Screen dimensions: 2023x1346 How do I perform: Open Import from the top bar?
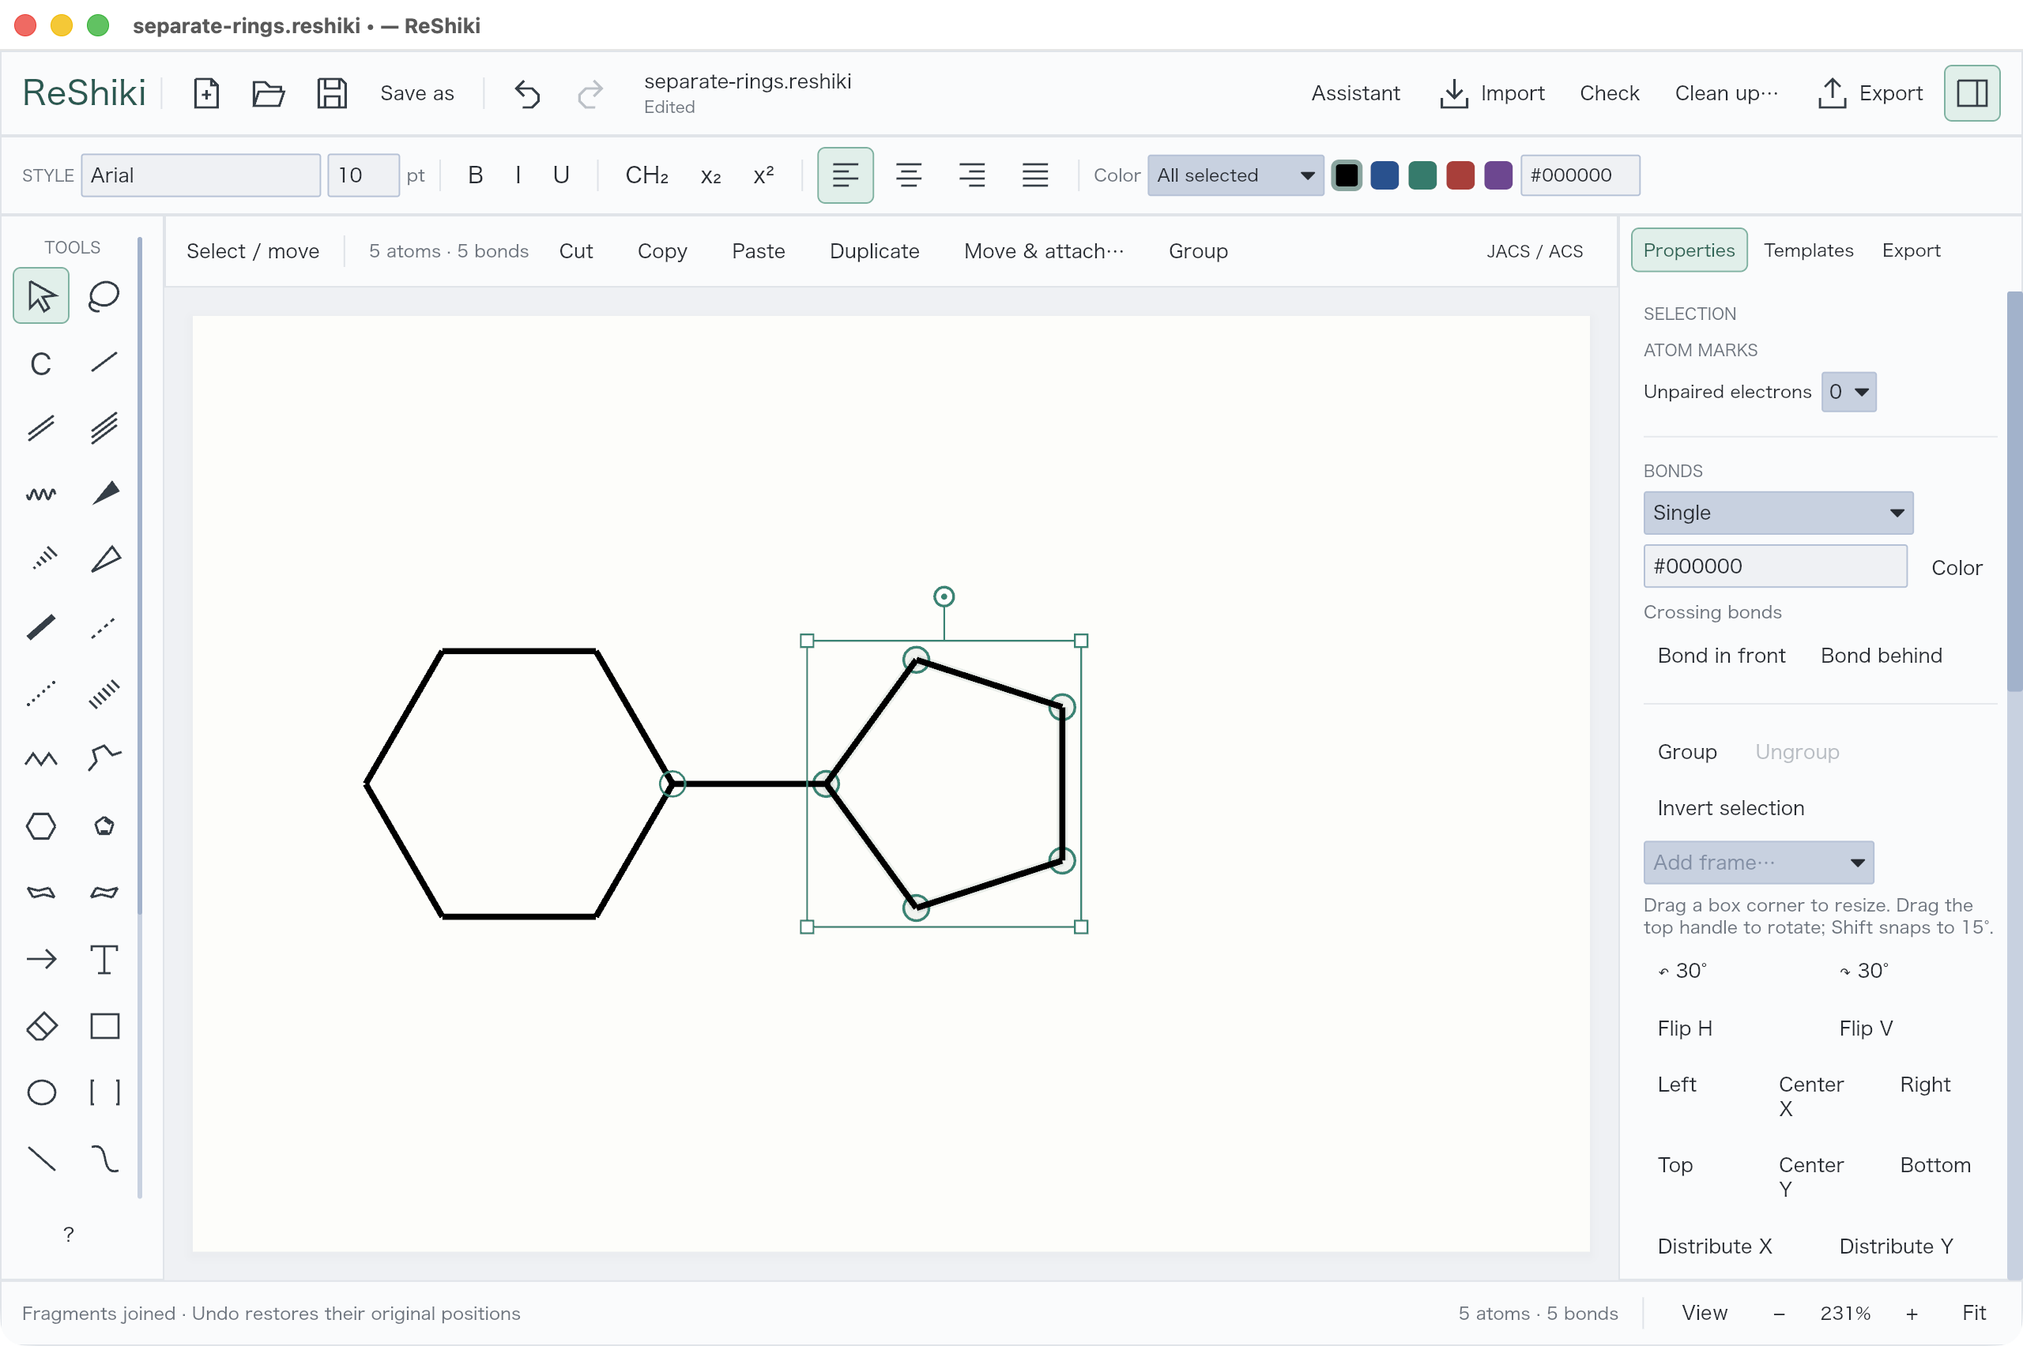[x=1491, y=92]
